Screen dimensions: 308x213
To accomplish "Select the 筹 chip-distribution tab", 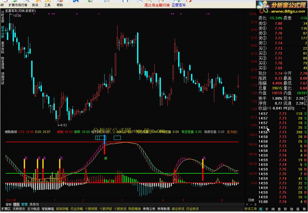I will tap(304, 209).
